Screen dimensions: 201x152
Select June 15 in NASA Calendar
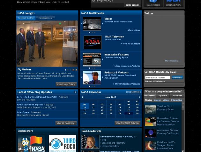(x=129, y=107)
